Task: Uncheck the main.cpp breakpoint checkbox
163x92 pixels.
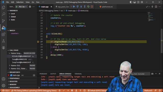Action: click(11, 75)
